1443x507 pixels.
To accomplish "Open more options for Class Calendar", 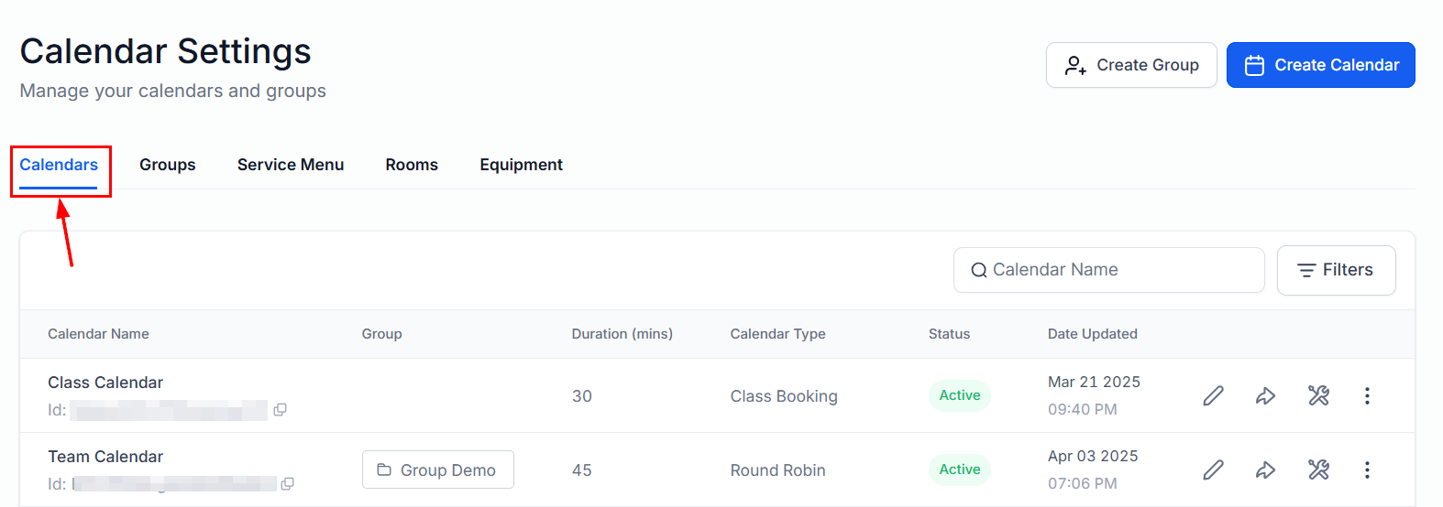I will [x=1367, y=395].
